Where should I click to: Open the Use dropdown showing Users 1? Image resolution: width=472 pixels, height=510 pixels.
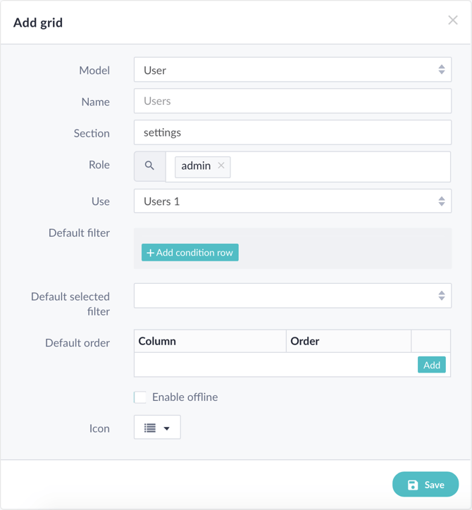pos(292,201)
